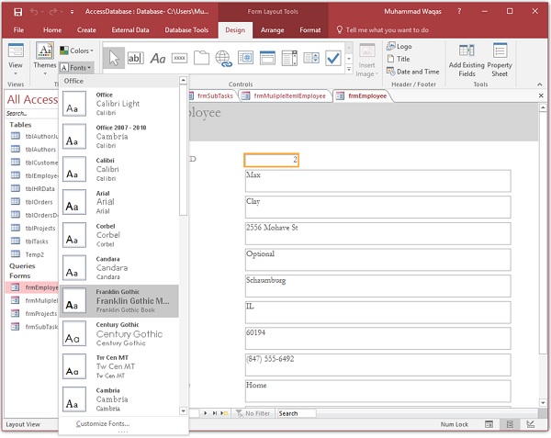This screenshot has height=438, width=551.
Task: Switch to Form view from status bar
Action: pos(488,425)
